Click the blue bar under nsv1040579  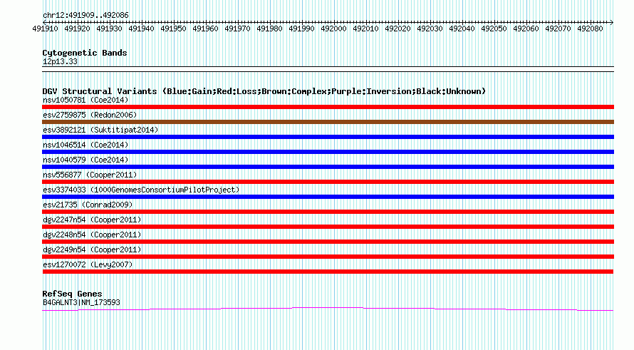(328, 167)
